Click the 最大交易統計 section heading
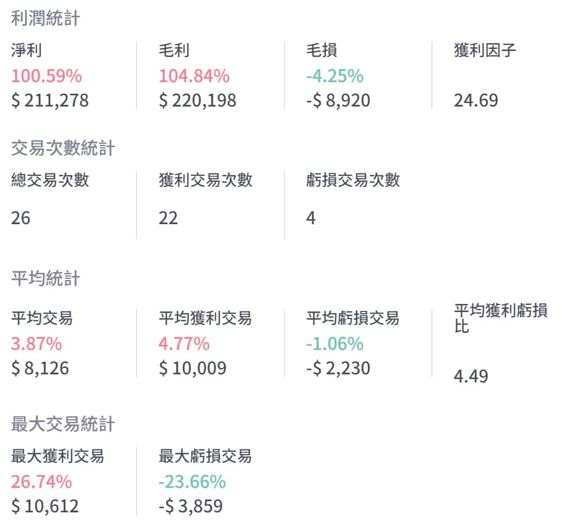Image resolution: width=562 pixels, height=524 pixels. tap(63, 424)
